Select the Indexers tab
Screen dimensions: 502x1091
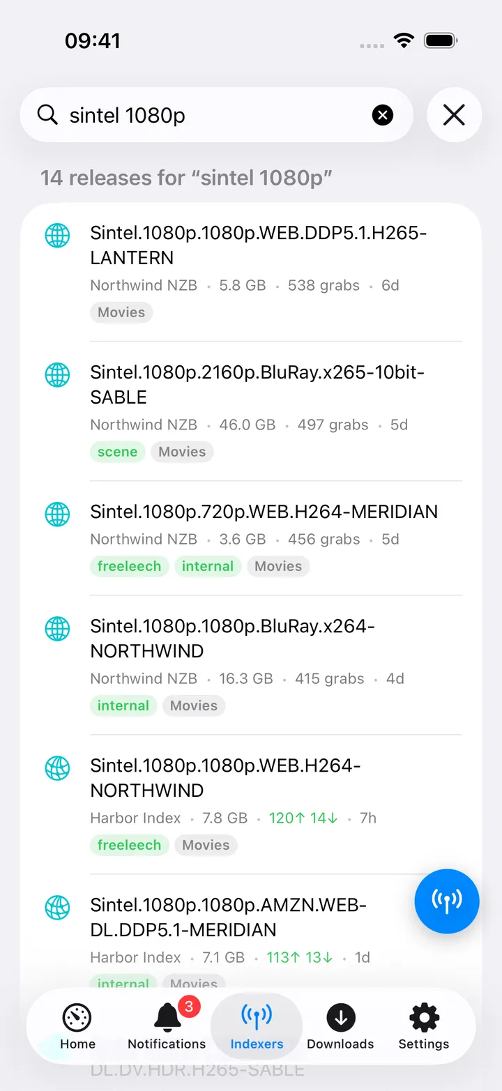point(257,1026)
